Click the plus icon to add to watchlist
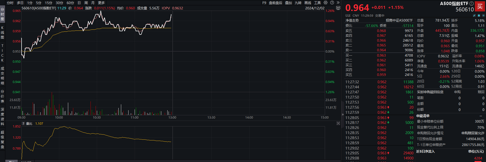This screenshot has height=162, width=486. click(x=483, y=15)
